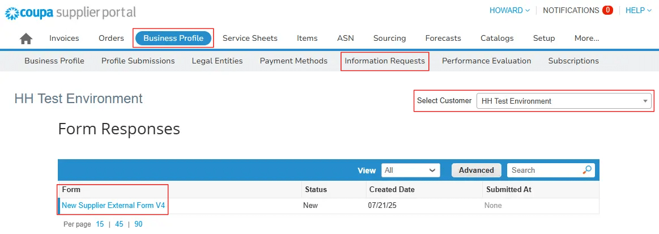Click in the Search input field

tap(544, 170)
